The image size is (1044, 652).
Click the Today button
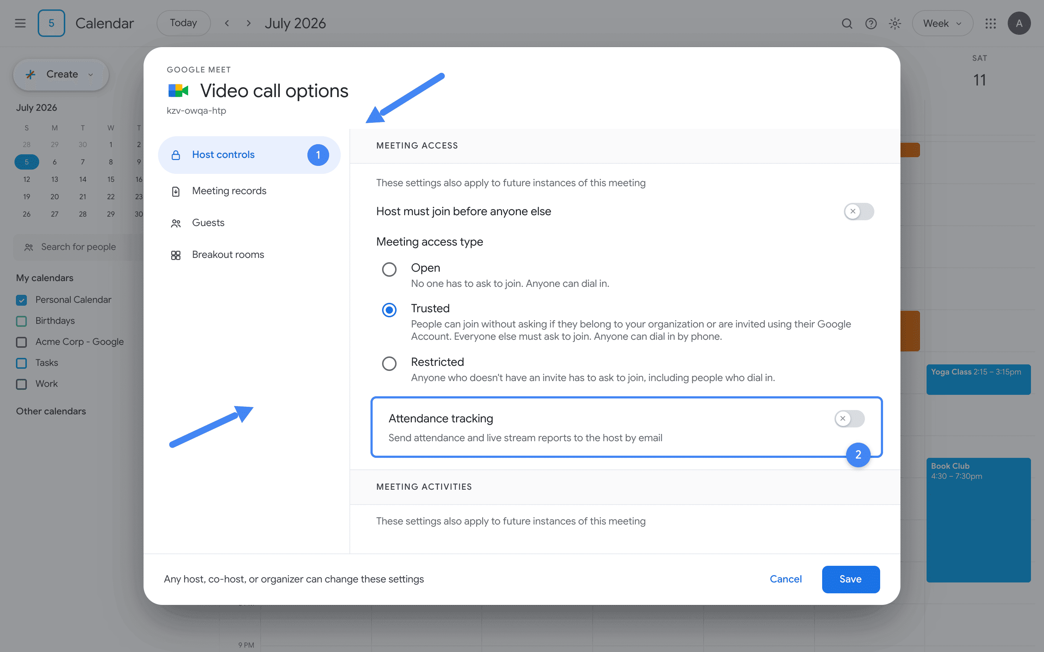(183, 23)
